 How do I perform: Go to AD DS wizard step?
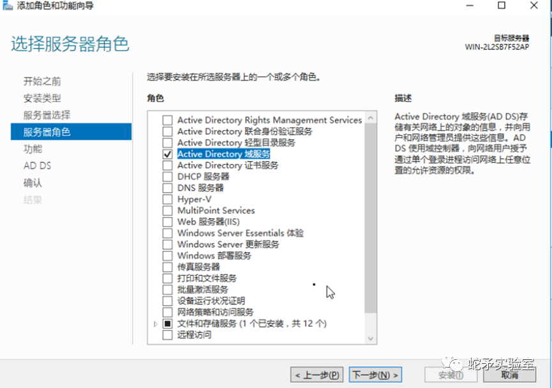(x=37, y=166)
